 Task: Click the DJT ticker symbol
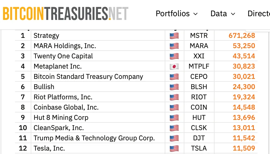pyautogui.click(x=199, y=138)
